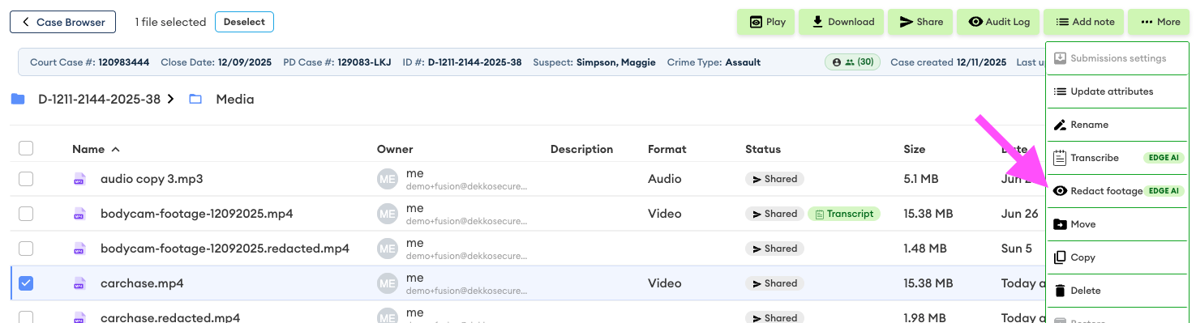Click the 5.1 MB size cell
Screen dimensions: 1196x323
tap(922, 179)
